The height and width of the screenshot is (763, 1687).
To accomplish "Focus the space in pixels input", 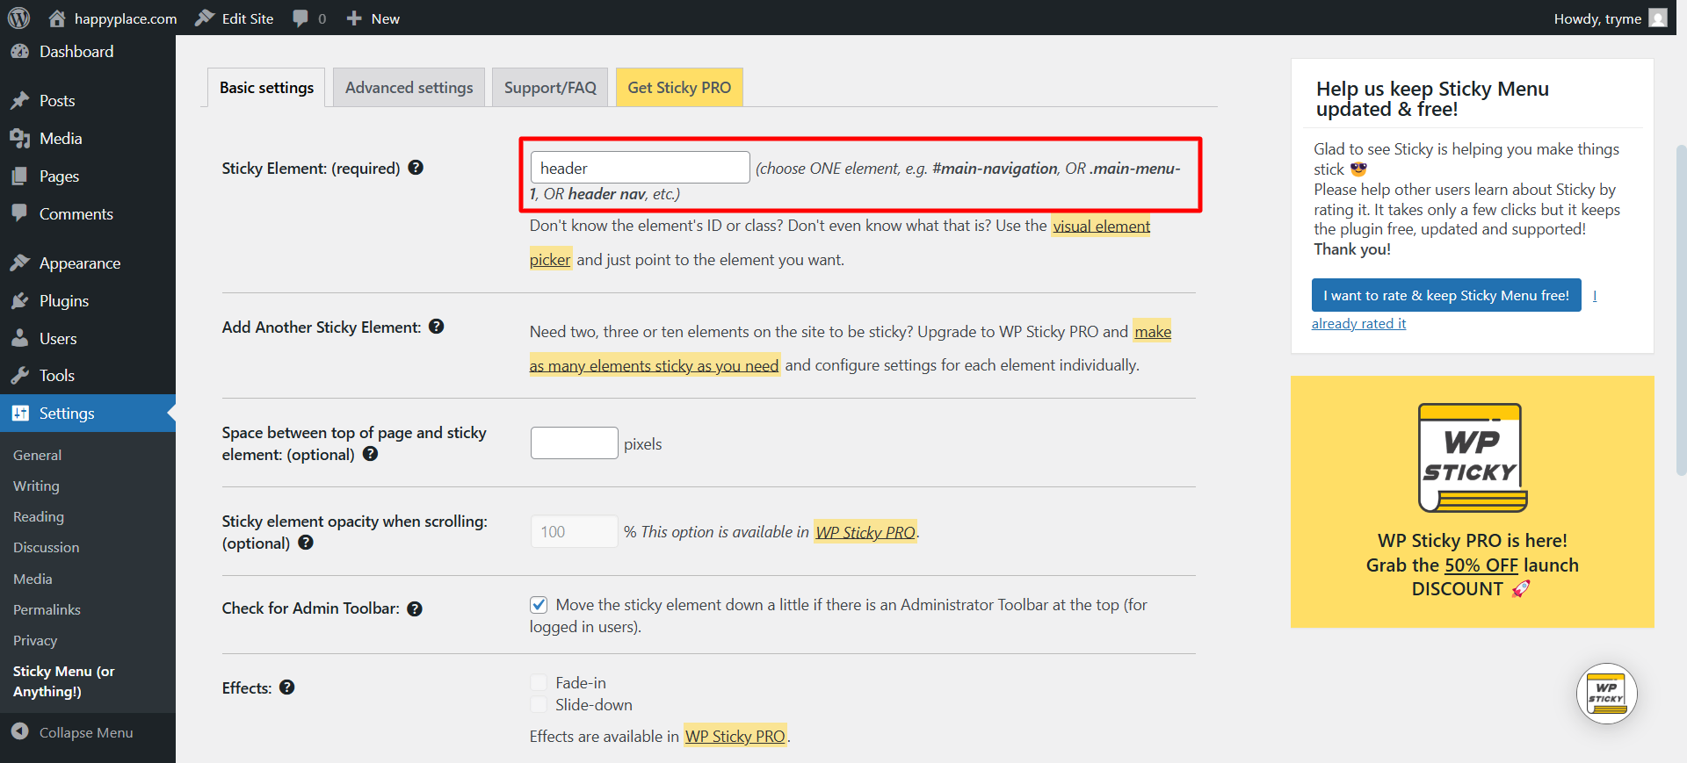I will (x=575, y=443).
